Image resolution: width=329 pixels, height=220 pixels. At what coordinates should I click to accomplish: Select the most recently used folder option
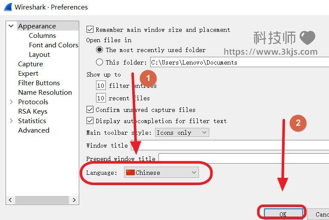point(99,50)
